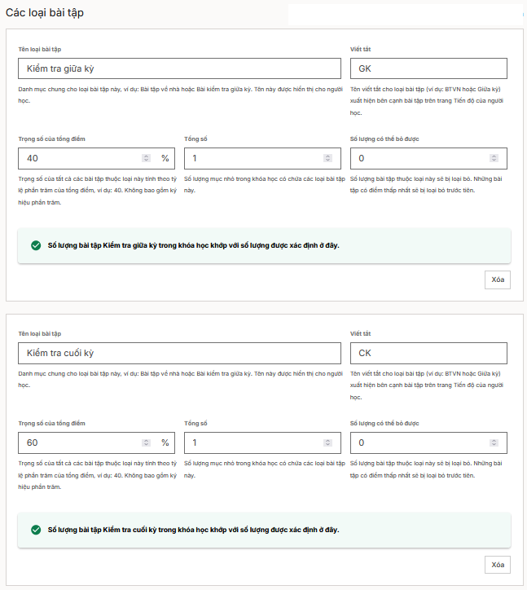Screen dimensions: 527x590
Task: Click droppable count stepper for Kiểm tra cuối kỳ
Action: tap(494, 442)
